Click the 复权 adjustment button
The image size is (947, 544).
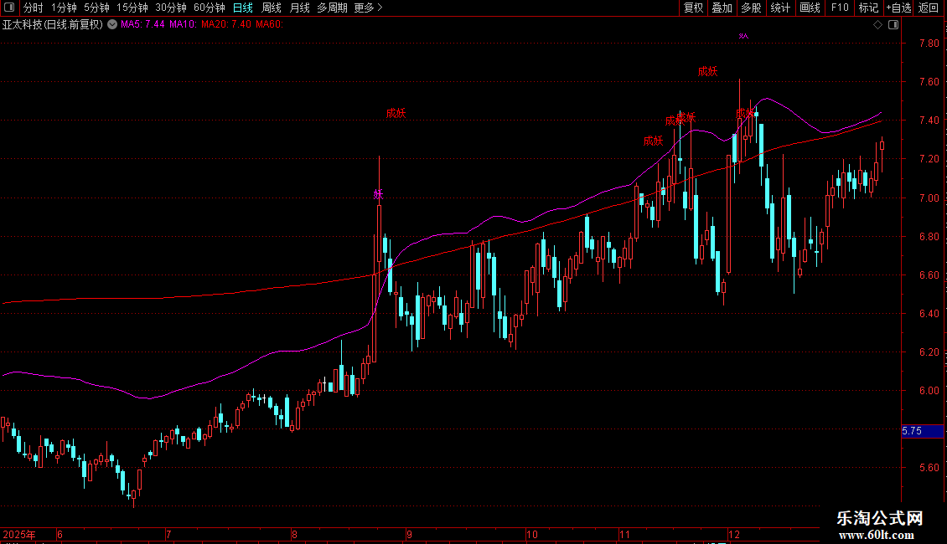click(x=693, y=8)
